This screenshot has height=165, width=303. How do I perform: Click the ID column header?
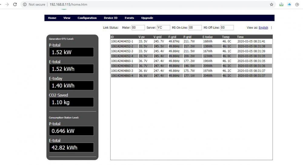point(112,37)
